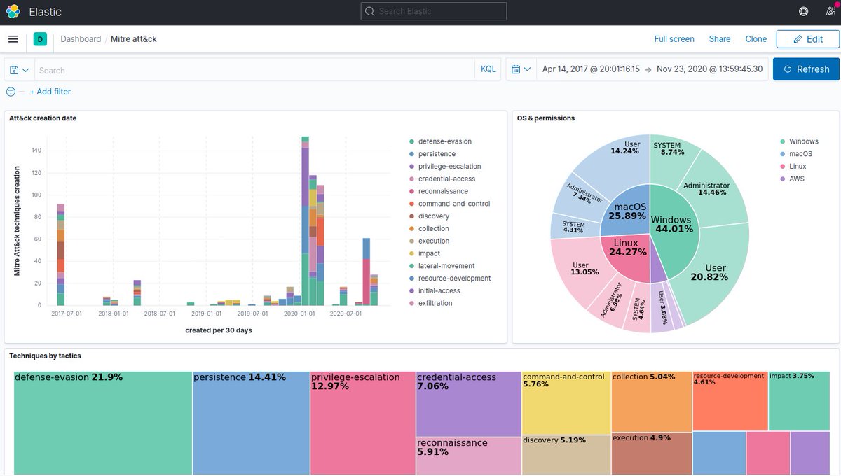Toggle credential-access legend entry
The height and width of the screenshot is (476, 841).
(446, 179)
